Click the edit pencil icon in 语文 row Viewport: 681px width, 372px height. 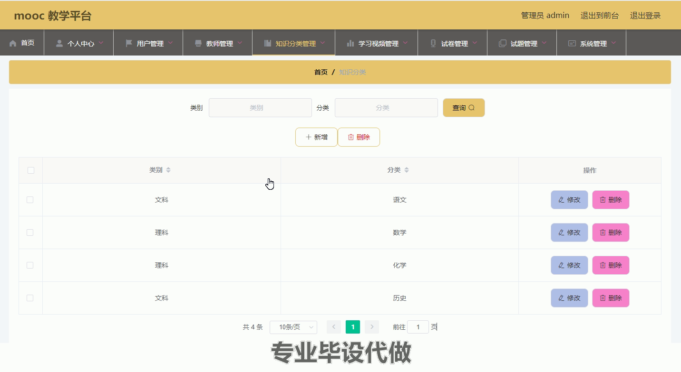561,200
